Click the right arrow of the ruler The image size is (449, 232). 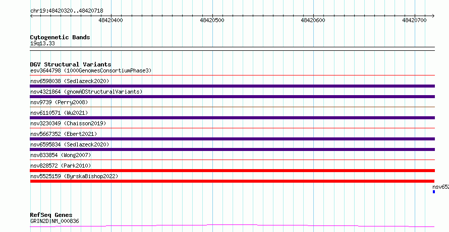[x=433, y=16]
